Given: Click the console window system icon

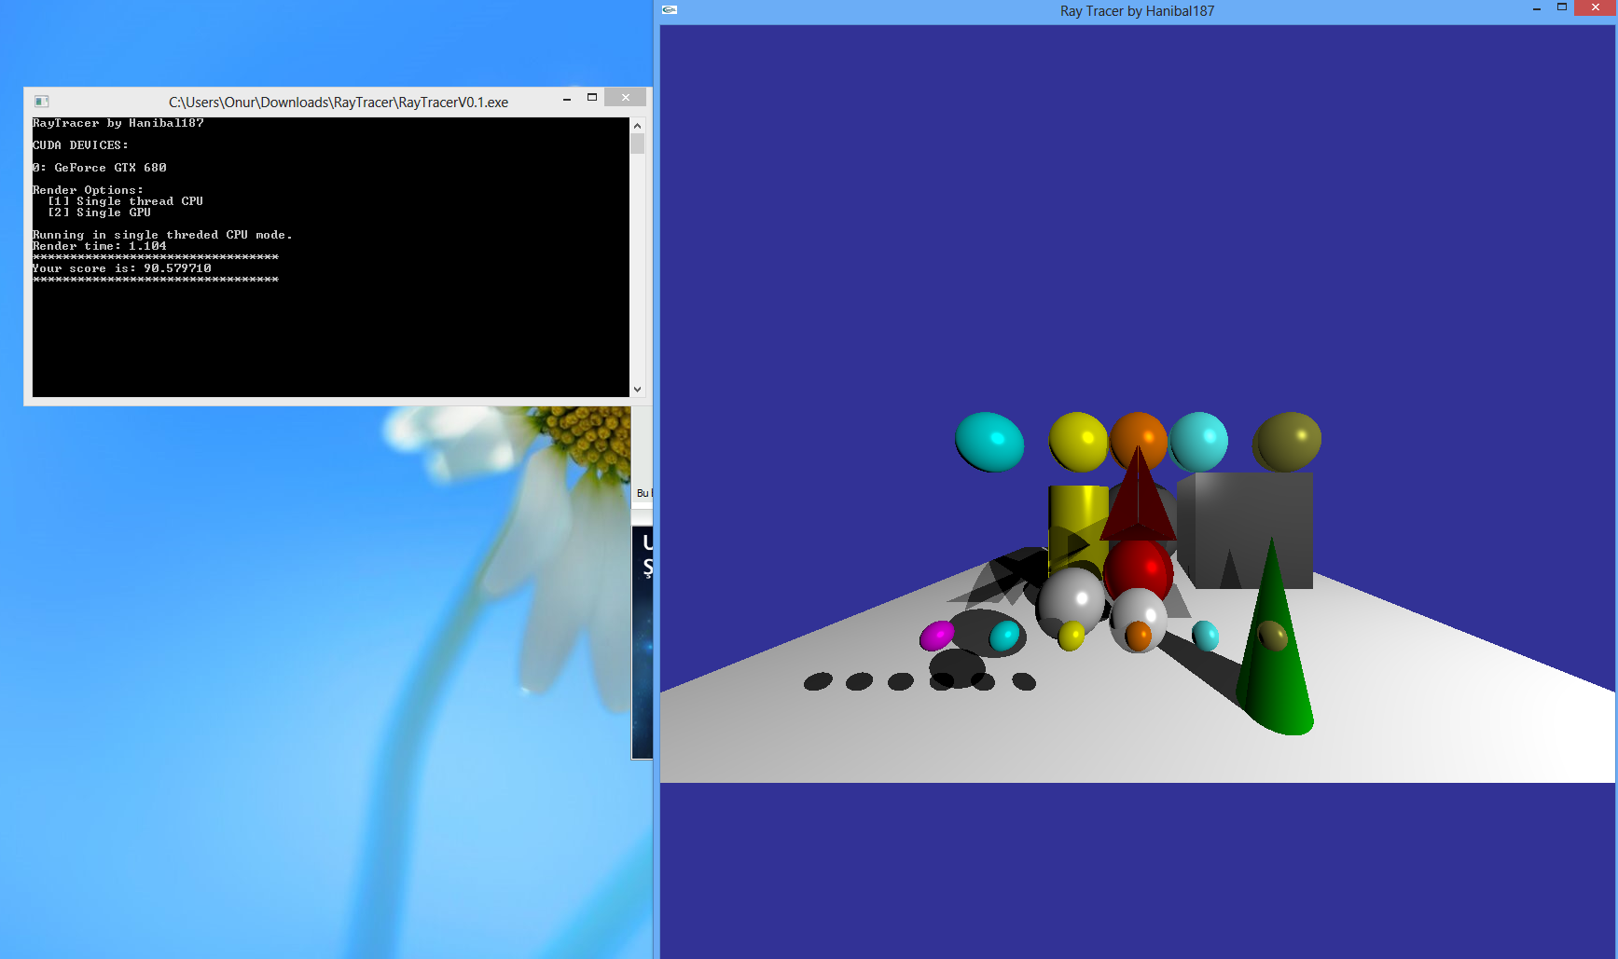Looking at the screenshot, I should 41,102.
